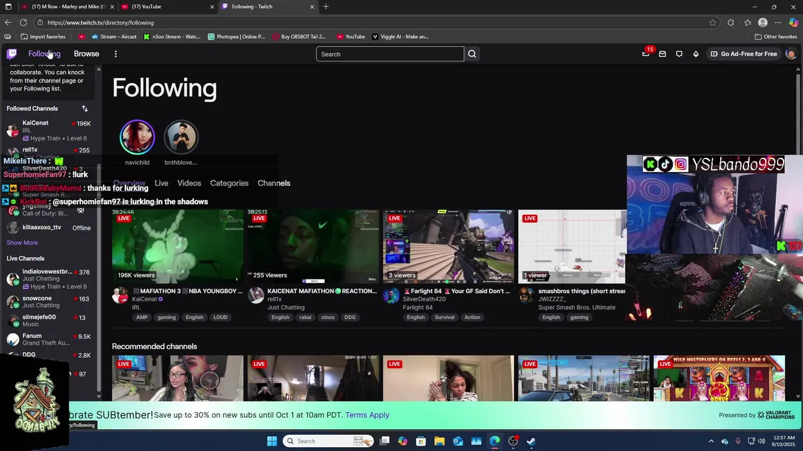The height and width of the screenshot is (451, 803).
Task: Open Outlook from the taskbar
Action: [458, 441]
